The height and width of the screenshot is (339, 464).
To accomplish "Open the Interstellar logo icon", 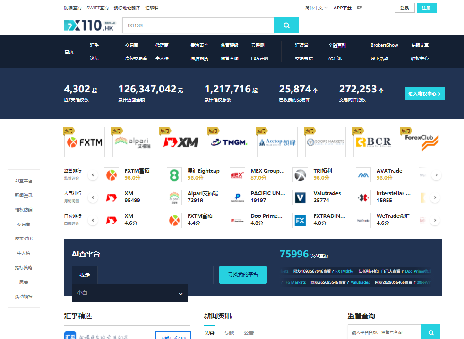I will (363, 198).
